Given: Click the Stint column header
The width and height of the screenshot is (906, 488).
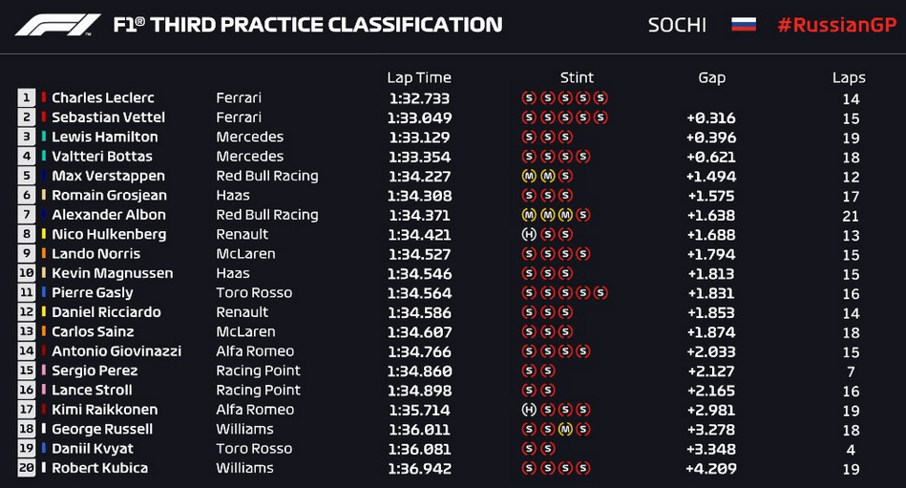Looking at the screenshot, I should (577, 77).
